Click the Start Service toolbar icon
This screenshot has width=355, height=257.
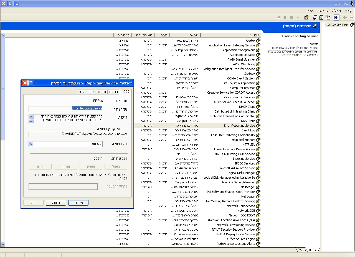click(x=298, y=18)
